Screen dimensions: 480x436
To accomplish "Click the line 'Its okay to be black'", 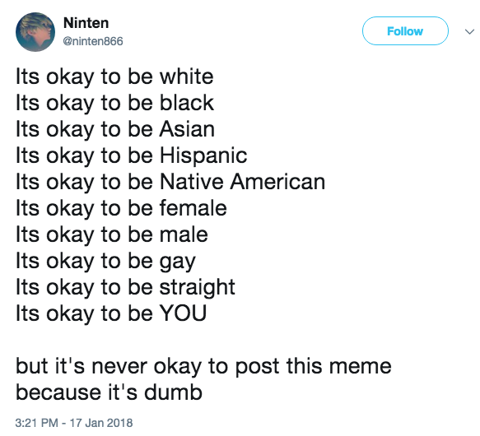I will (x=114, y=103).
